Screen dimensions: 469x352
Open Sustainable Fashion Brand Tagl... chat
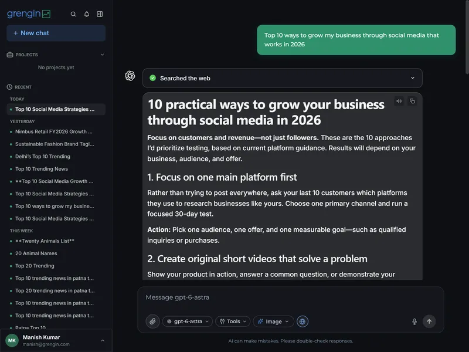point(56,144)
